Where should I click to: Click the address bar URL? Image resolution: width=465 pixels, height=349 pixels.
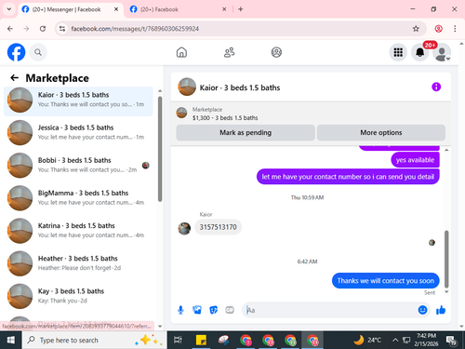tap(135, 29)
